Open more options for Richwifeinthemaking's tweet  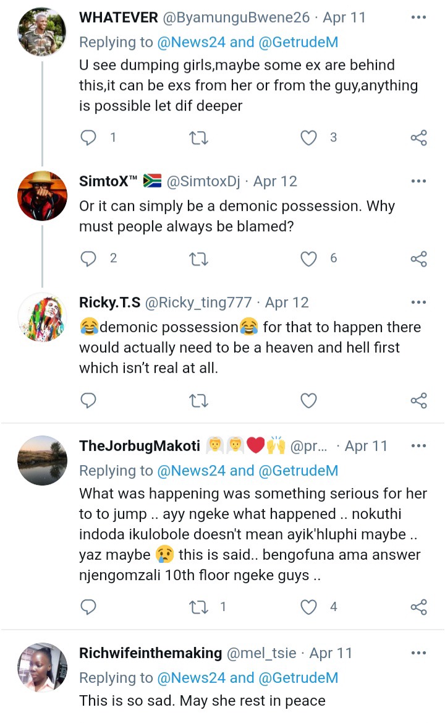(x=418, y=653)
